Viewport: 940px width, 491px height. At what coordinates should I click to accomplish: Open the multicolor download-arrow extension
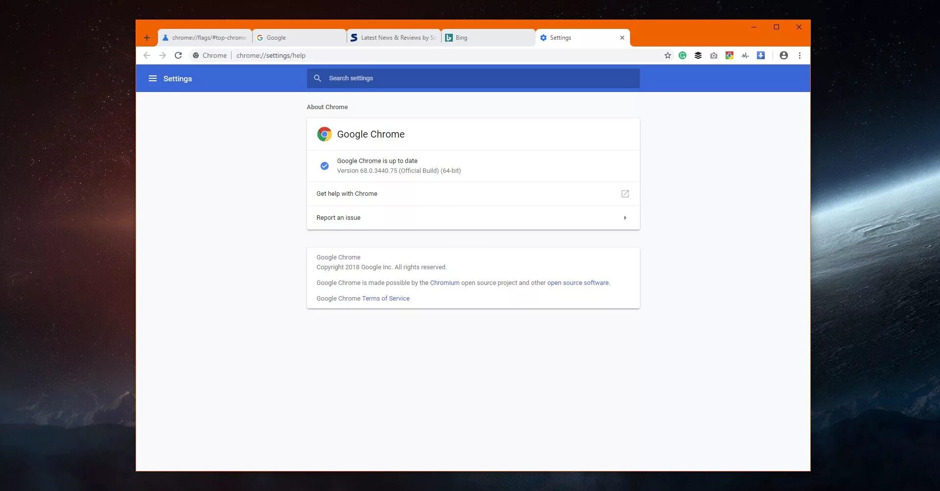click(x=729, y=55)
